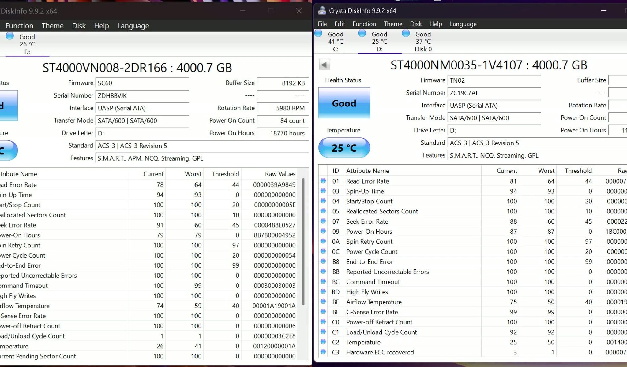Open File menu in right window
Screen dimensions: 627x367
322,24
